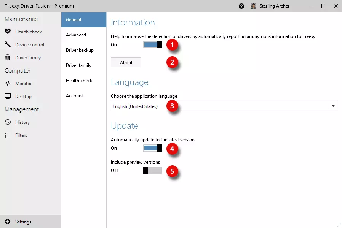The image size is (342, 228).
Task: Select the General settings tab
Action: (84, 20)
